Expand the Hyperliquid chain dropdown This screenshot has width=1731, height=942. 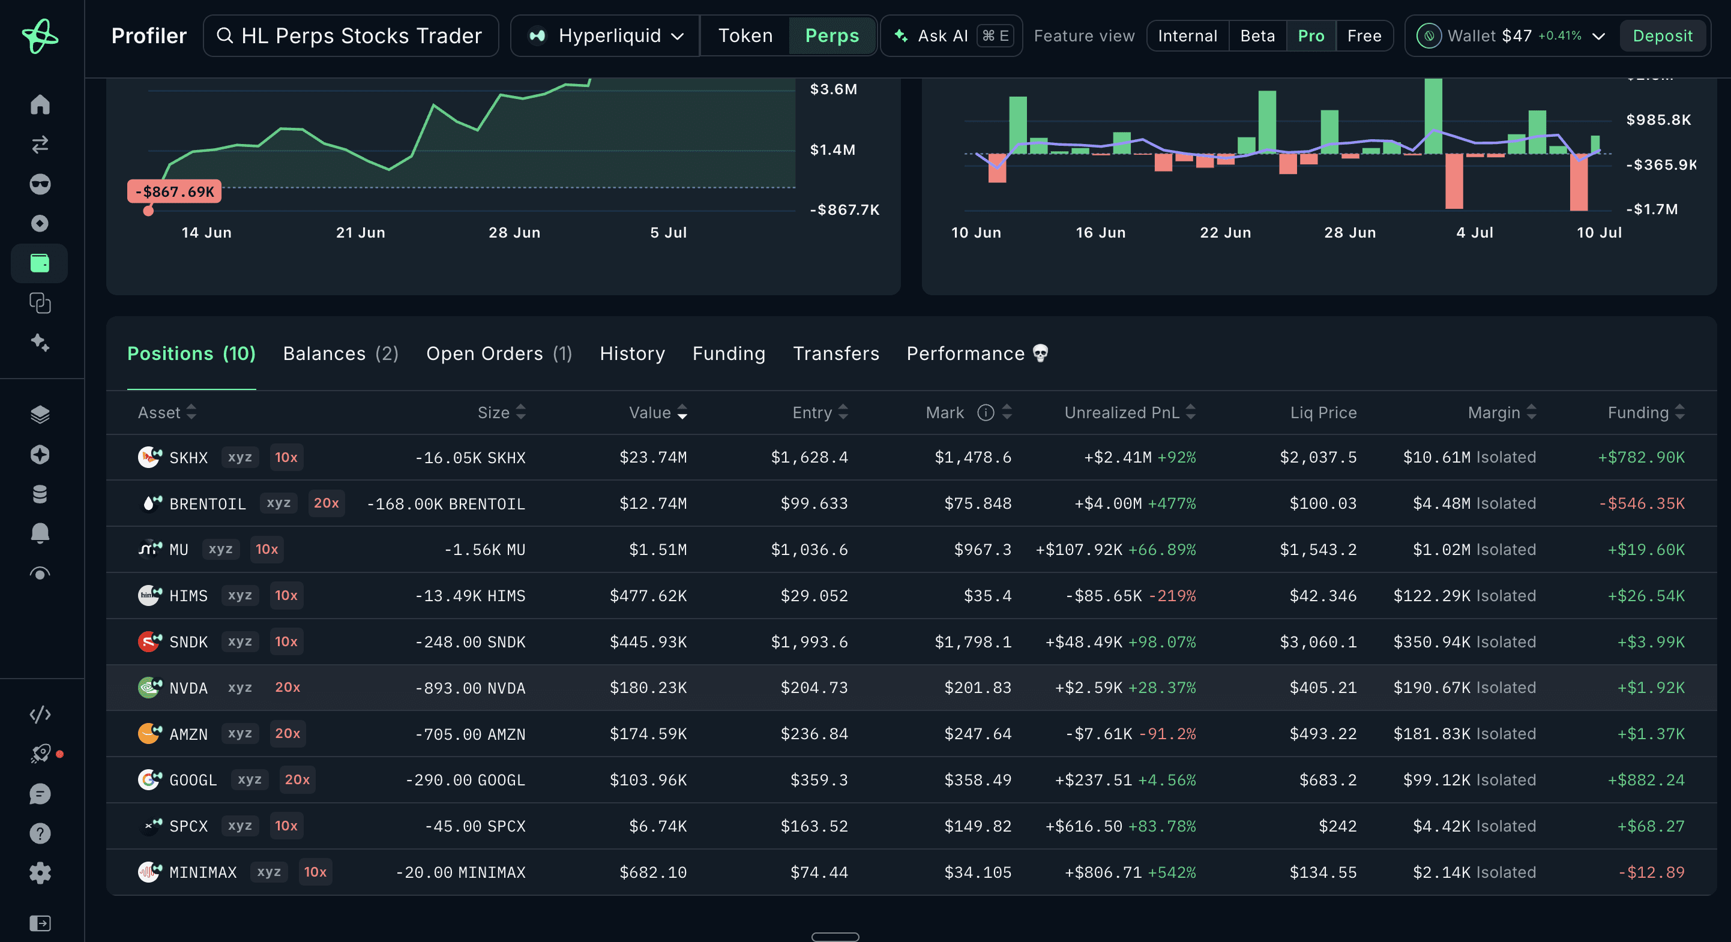click(605, 35)
